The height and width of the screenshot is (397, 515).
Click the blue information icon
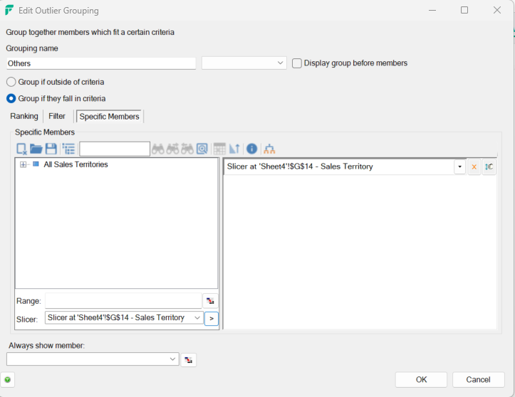(251, 149)
